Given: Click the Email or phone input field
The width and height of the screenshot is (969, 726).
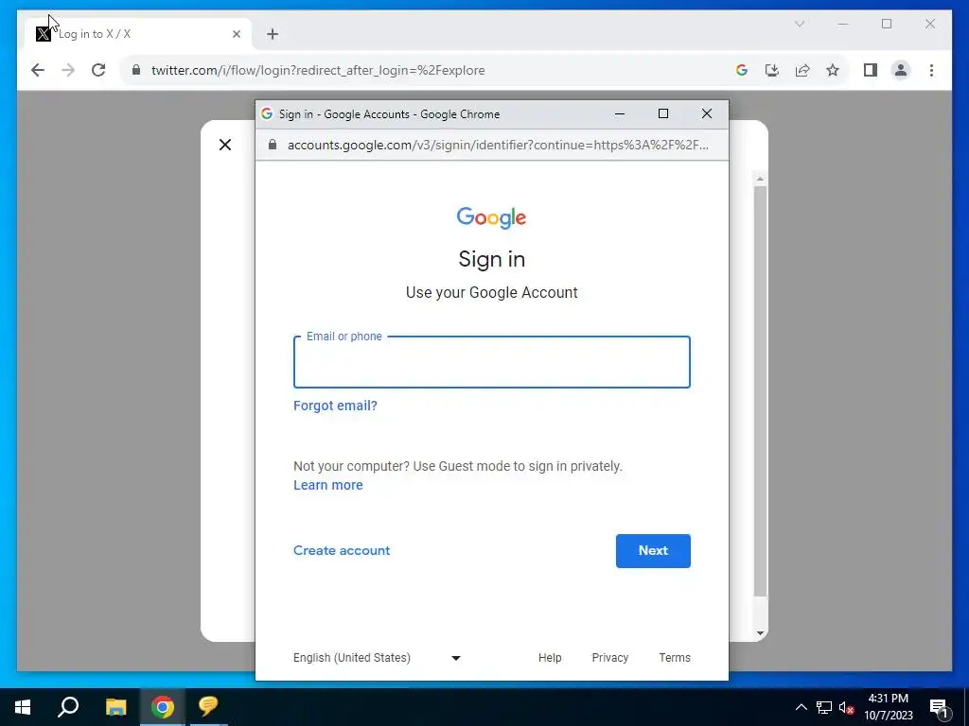Looking at the screenshot, I should pyautogui.click(x=492, y=362).
